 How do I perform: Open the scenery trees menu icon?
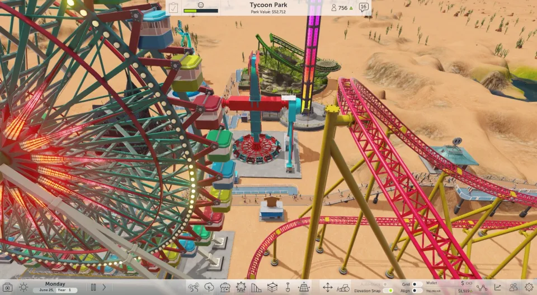click(209, 287)
